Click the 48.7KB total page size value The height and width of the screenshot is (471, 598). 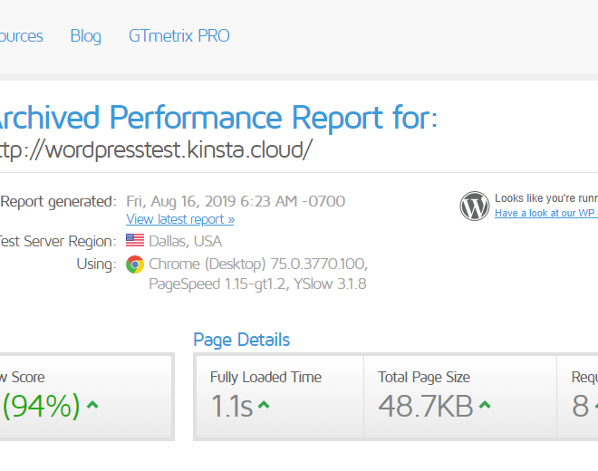click(x=426, y=406)
